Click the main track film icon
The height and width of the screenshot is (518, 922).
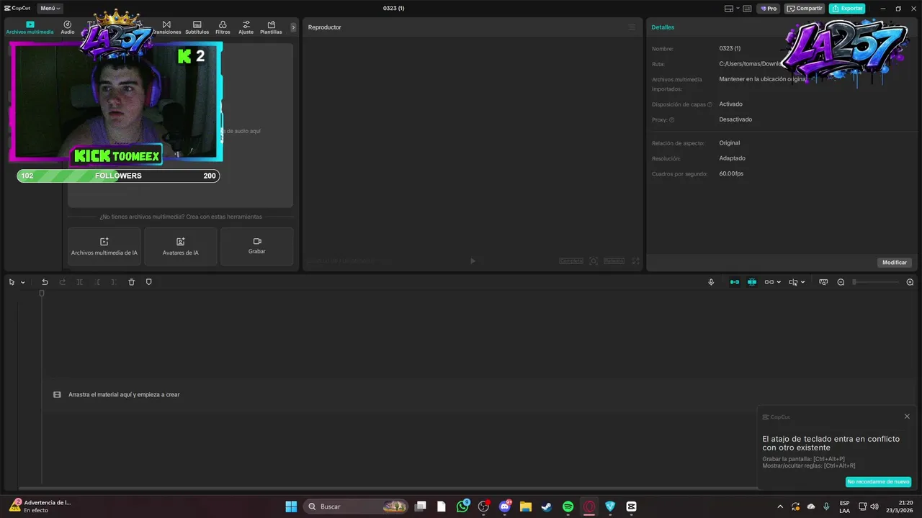click(57, 394)
